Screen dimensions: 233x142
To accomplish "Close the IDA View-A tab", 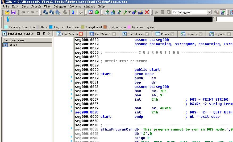I will click(81, 34).
